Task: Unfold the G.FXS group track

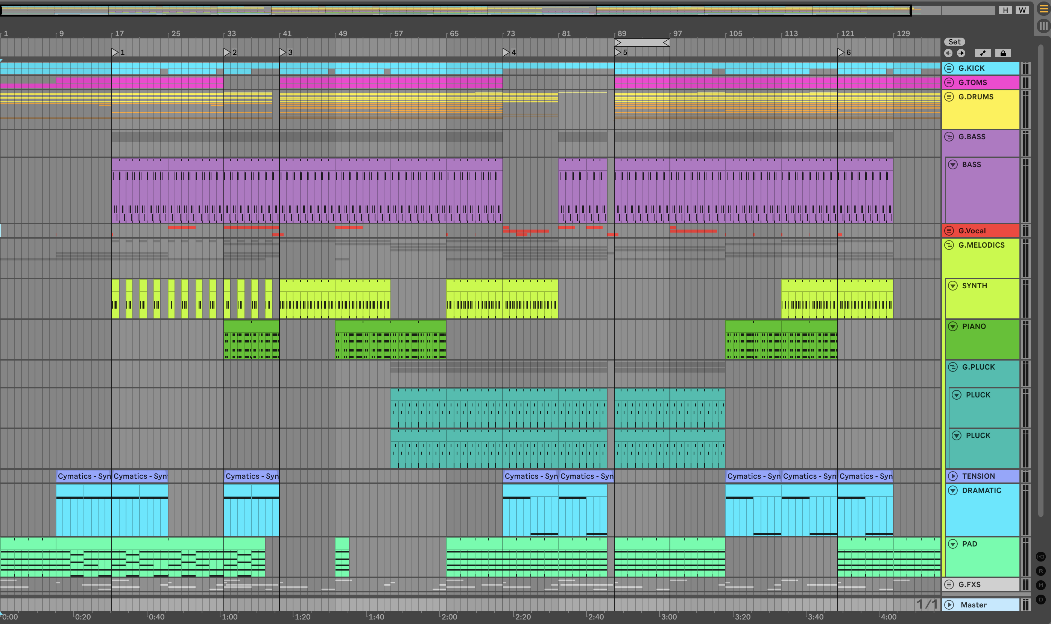Action: click(x=949, y=584)
